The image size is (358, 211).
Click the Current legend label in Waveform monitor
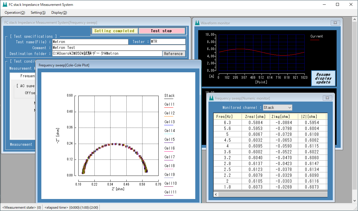317,36
